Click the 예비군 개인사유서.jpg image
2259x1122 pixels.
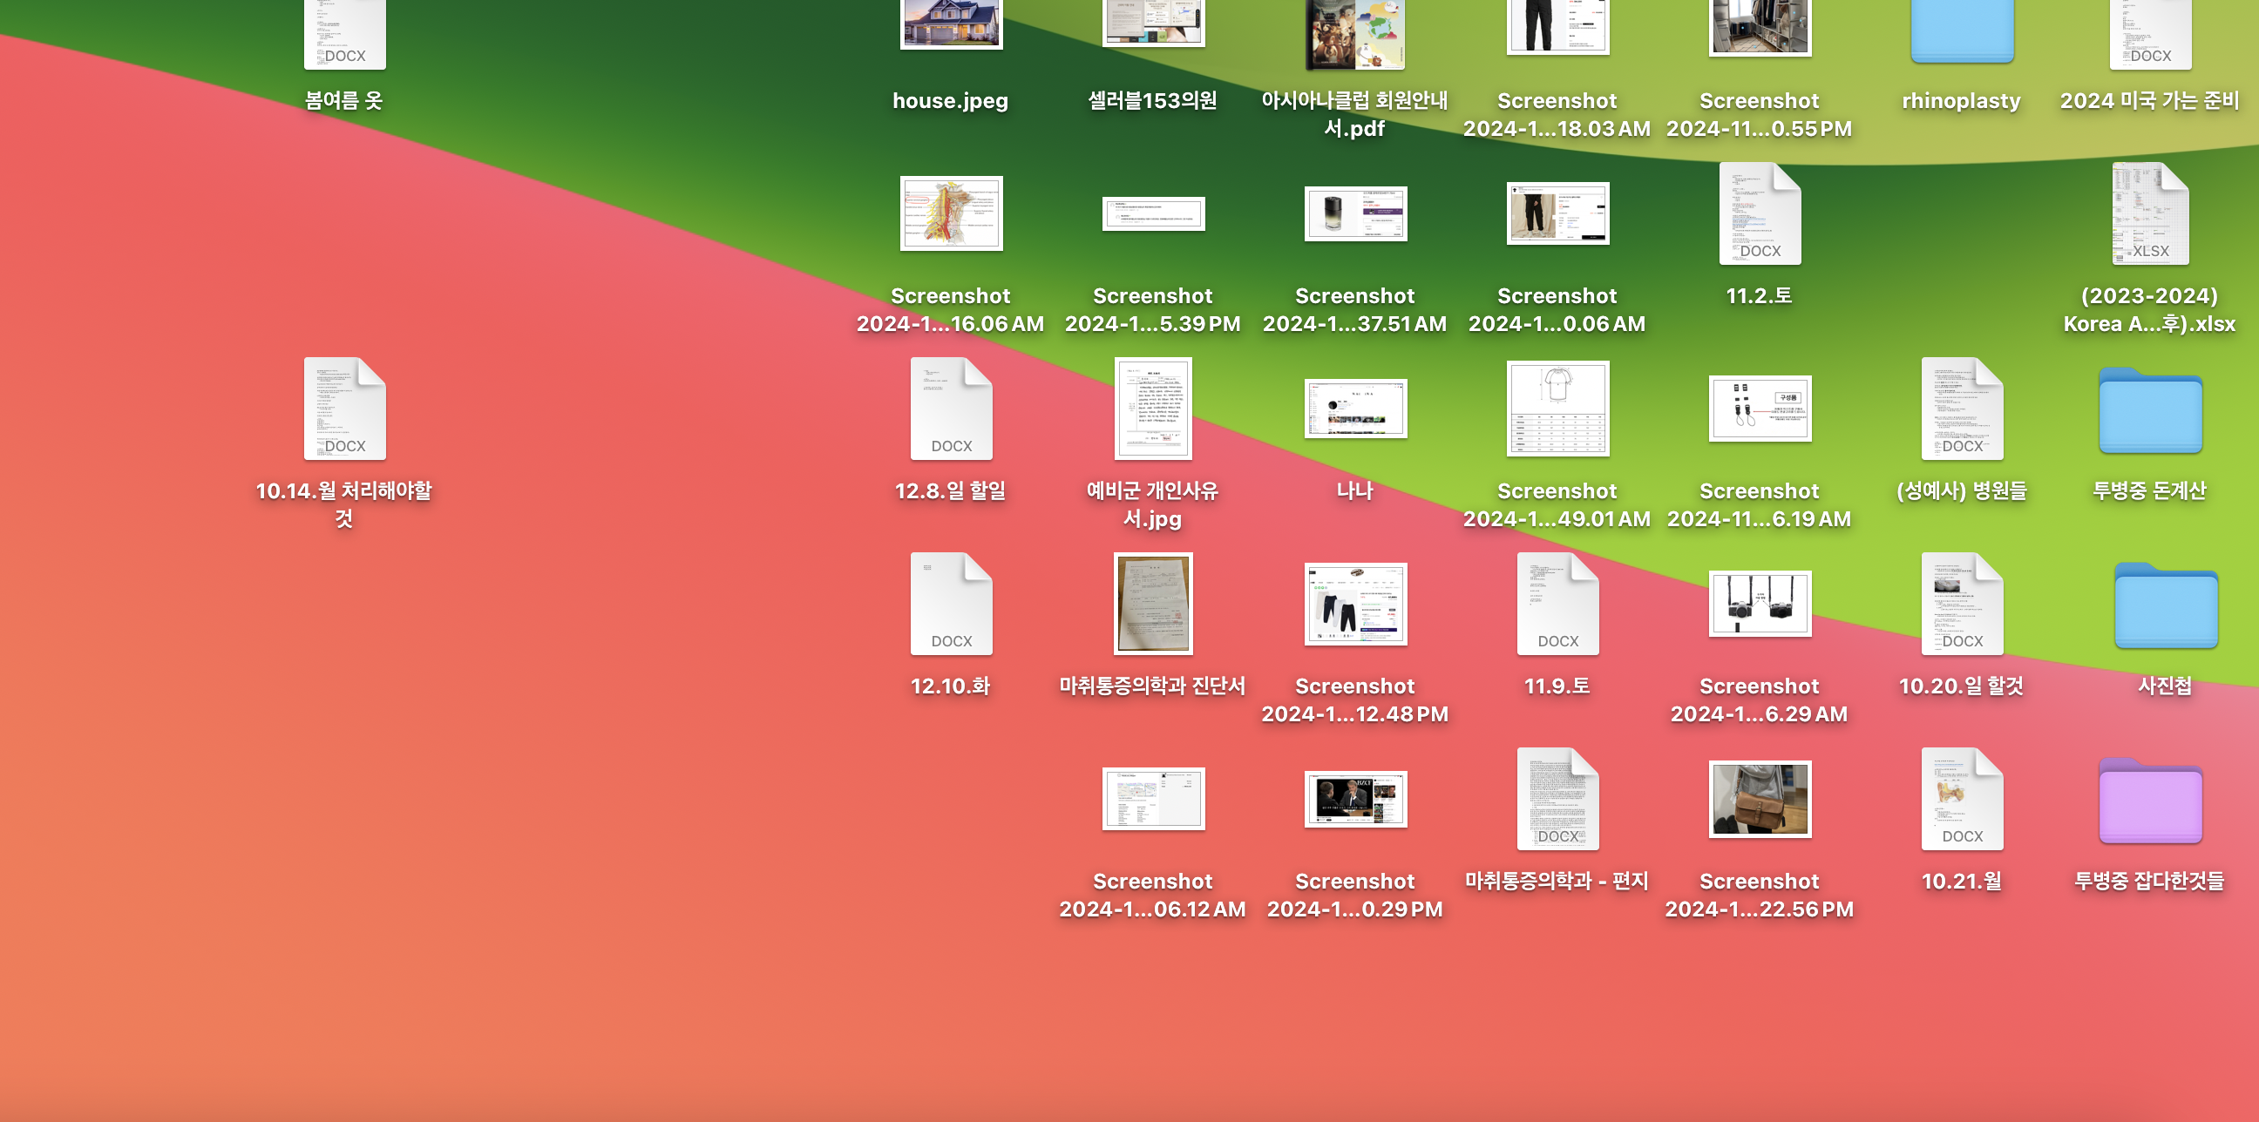(x=1152, y=409)
